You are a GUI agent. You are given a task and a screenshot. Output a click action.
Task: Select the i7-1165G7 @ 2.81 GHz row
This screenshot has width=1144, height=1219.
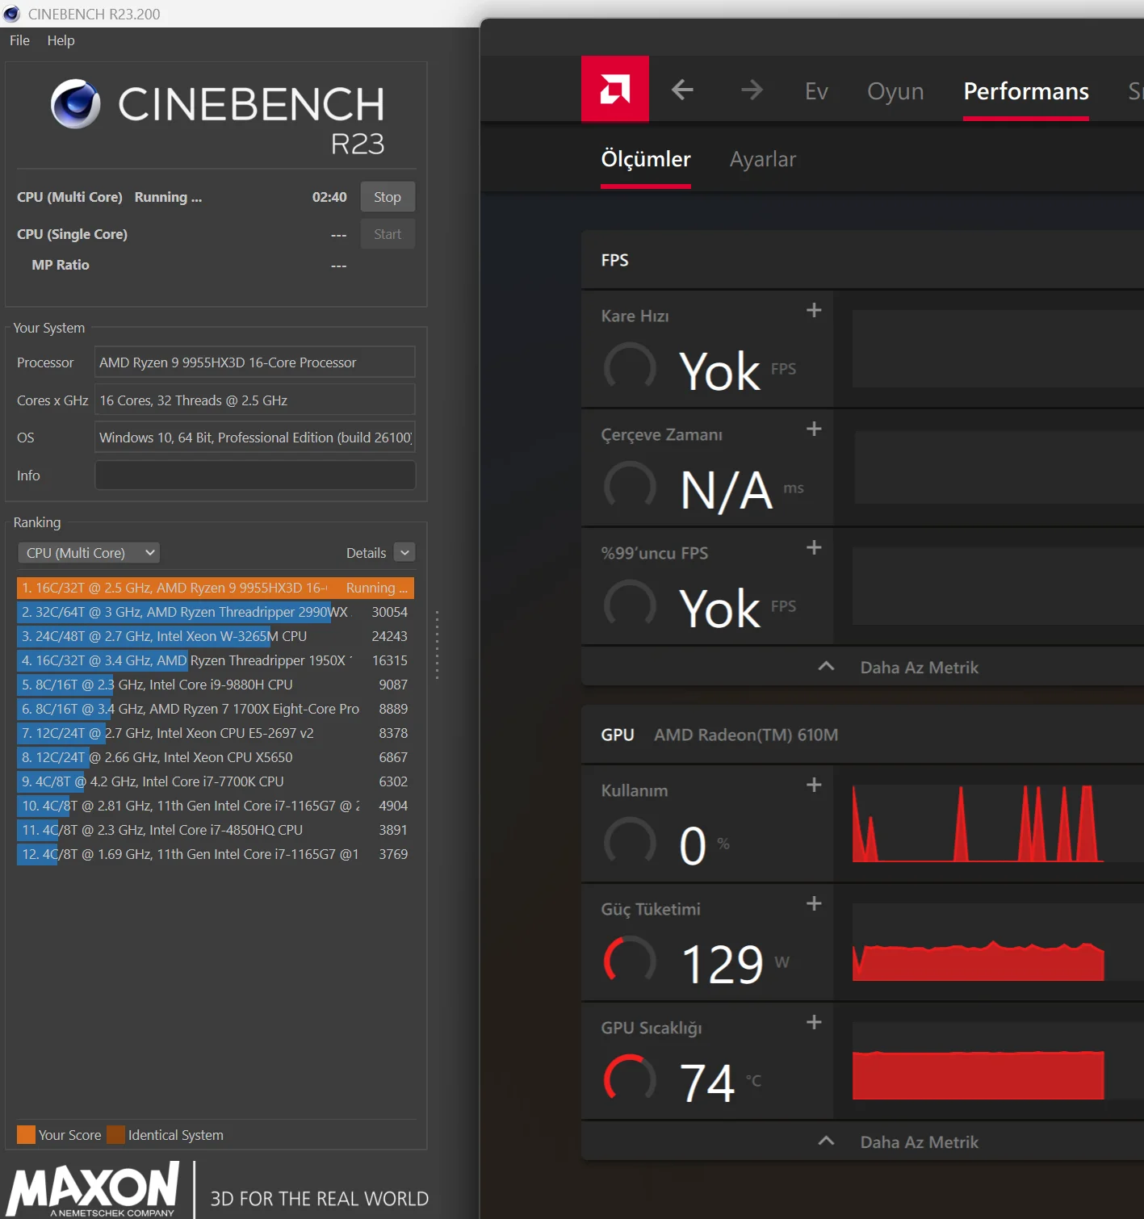point(216,806)
